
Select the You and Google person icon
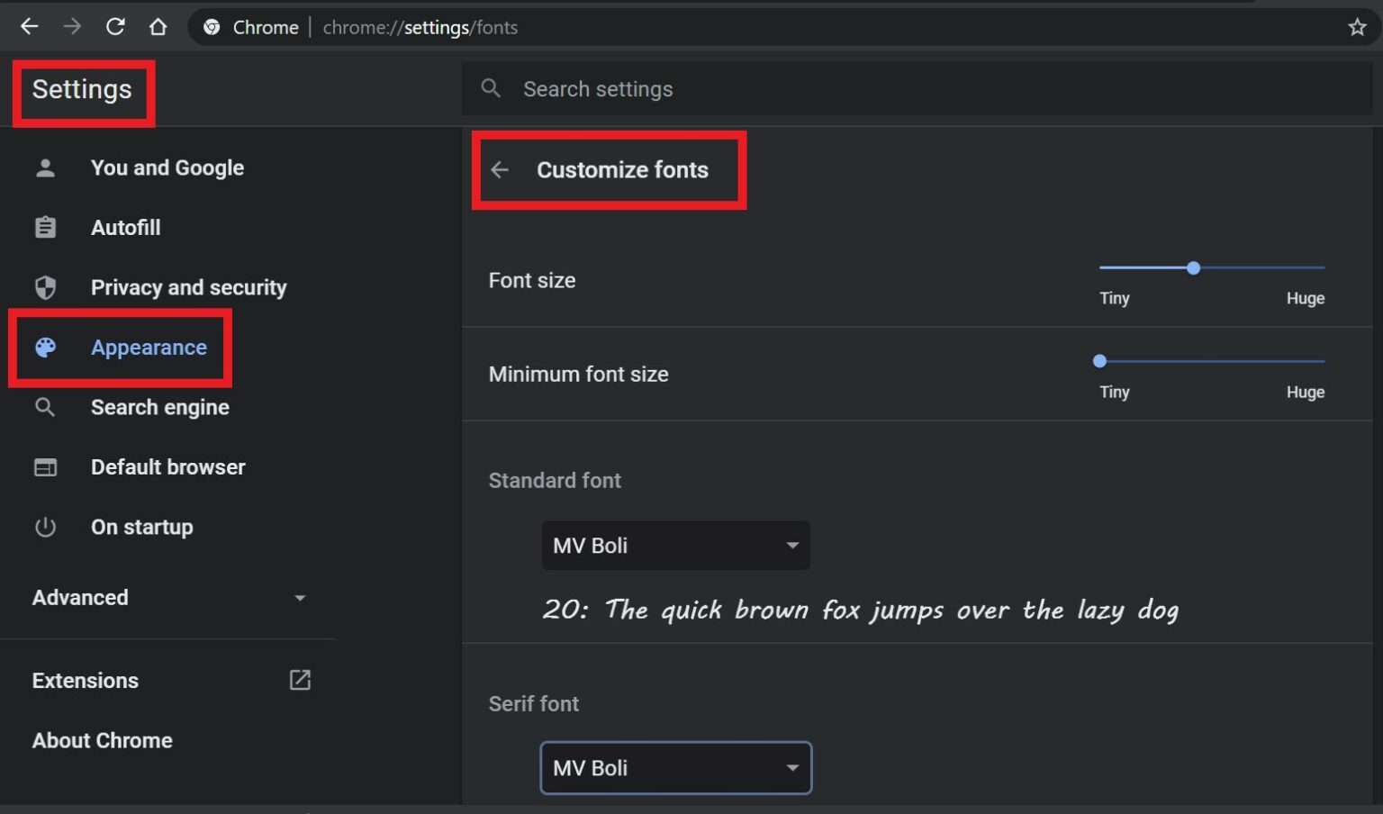(45, 167)
